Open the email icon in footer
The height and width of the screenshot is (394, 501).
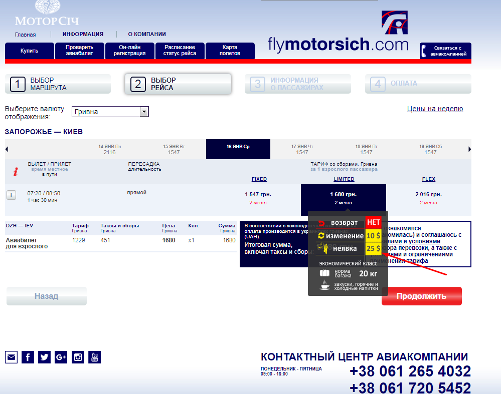click(x=11, y=357)
